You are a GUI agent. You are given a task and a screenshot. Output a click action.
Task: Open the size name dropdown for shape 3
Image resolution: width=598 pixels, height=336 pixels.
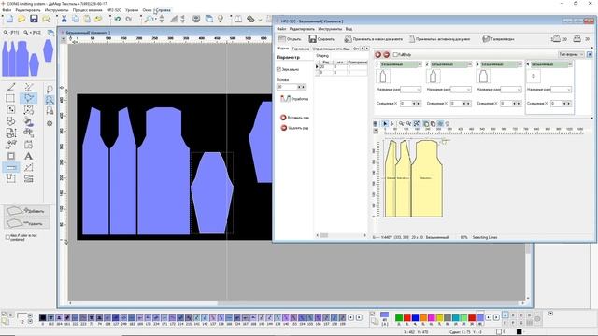pyautogui.click(x=511, y=90)
